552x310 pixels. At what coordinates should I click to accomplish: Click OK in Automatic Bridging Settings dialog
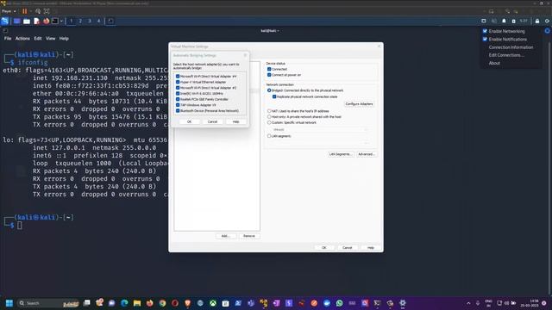[x=189, y=121]
